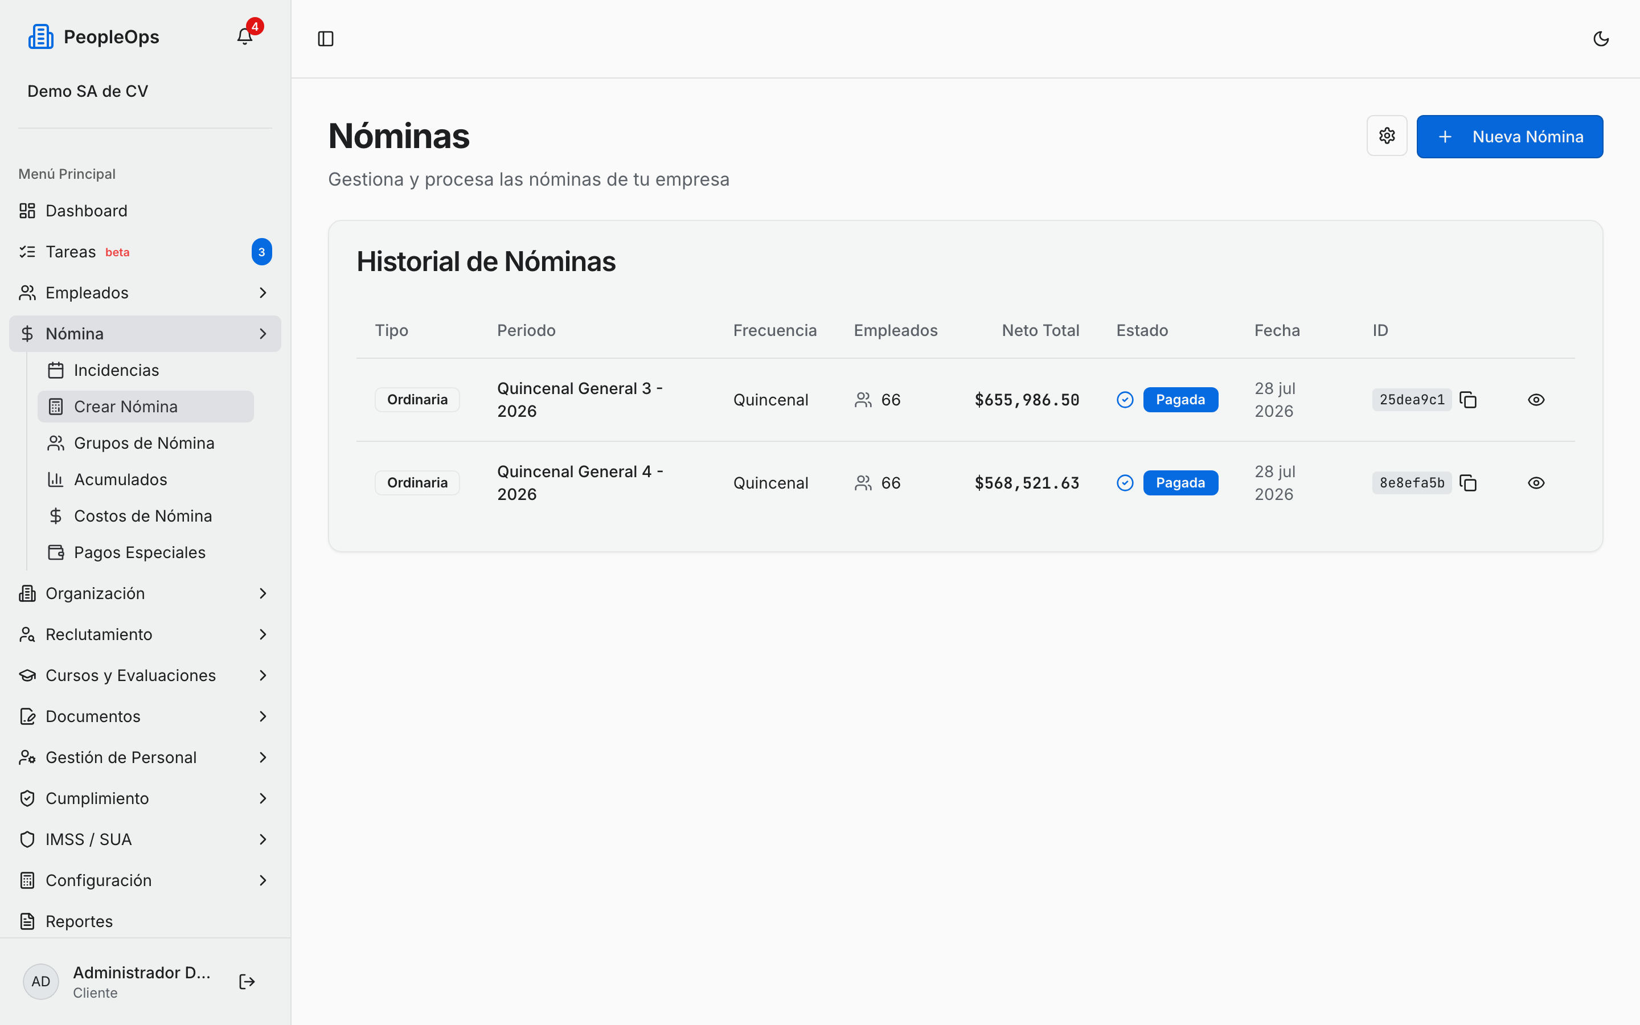The height and width of the screenshot is (1025, 1640).
Task: Expand the Cumplimiento chevron
Action: [263, 798]
